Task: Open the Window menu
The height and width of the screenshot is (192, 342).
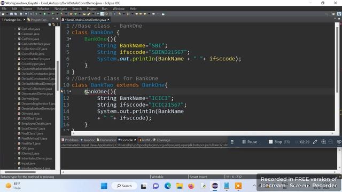Action: pos(119,9)
